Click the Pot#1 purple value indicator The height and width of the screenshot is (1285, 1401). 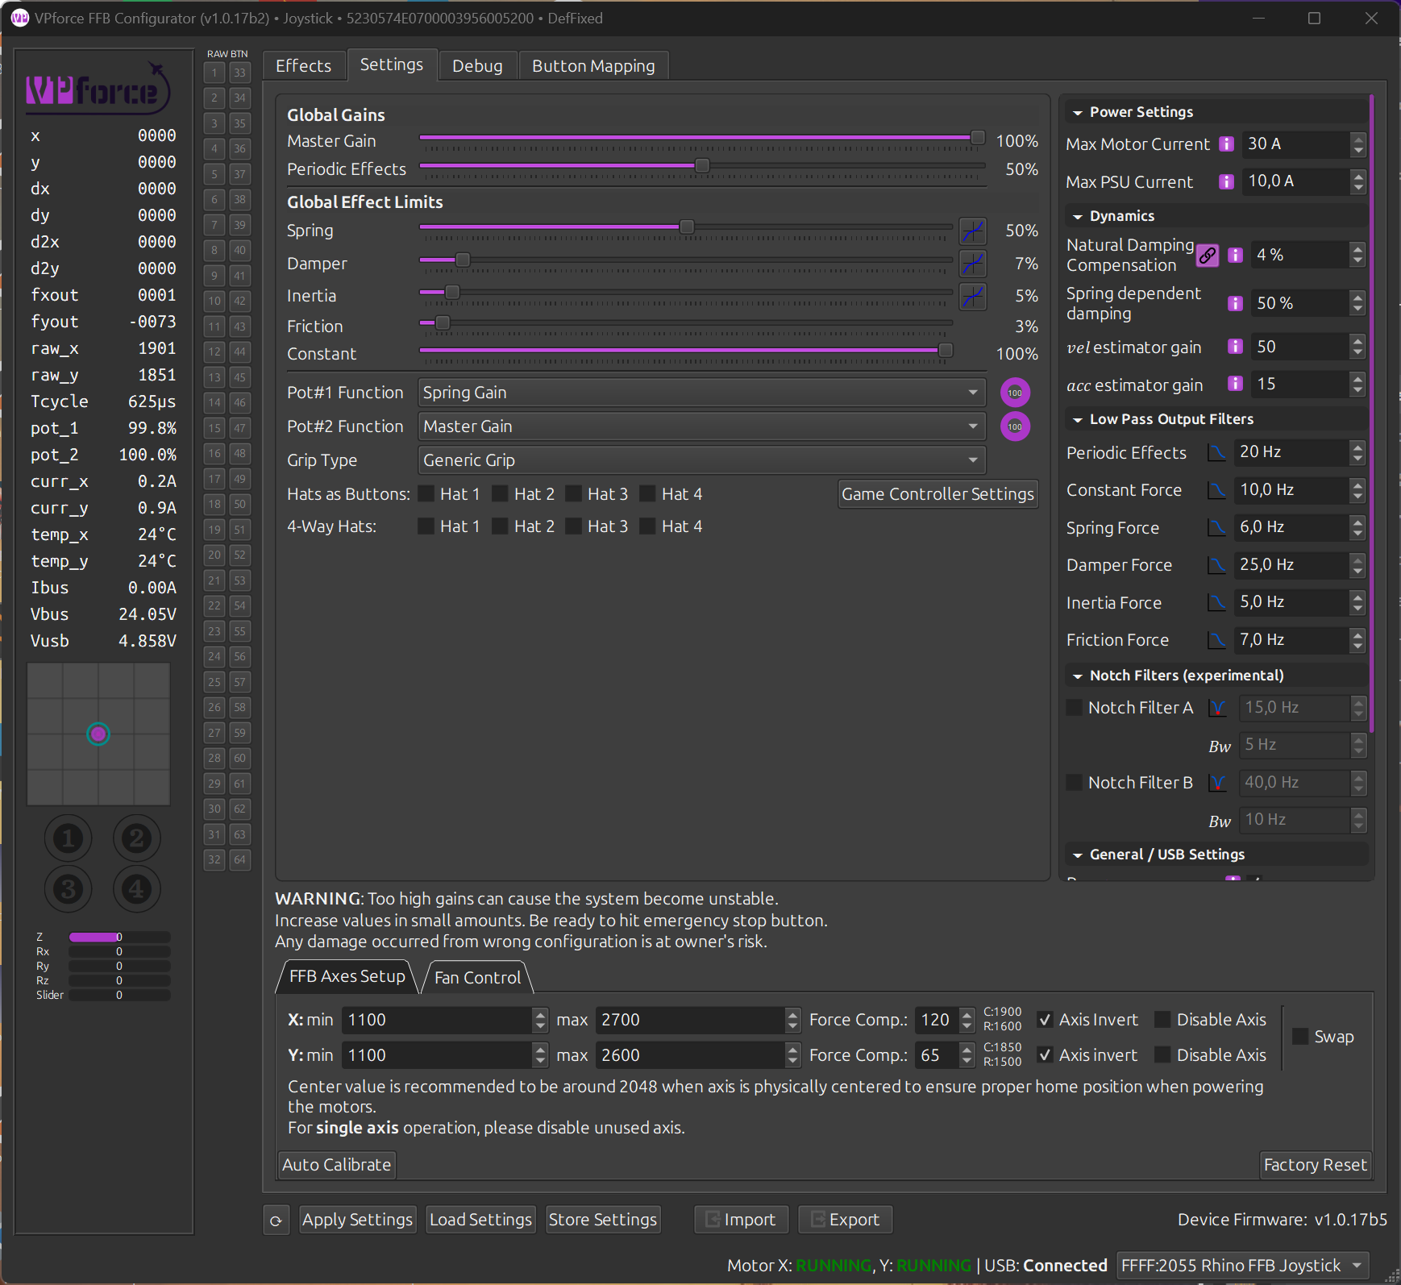pos(1015,393)
